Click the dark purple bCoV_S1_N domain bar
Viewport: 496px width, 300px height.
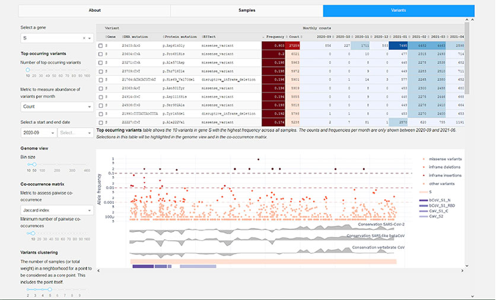143,266
